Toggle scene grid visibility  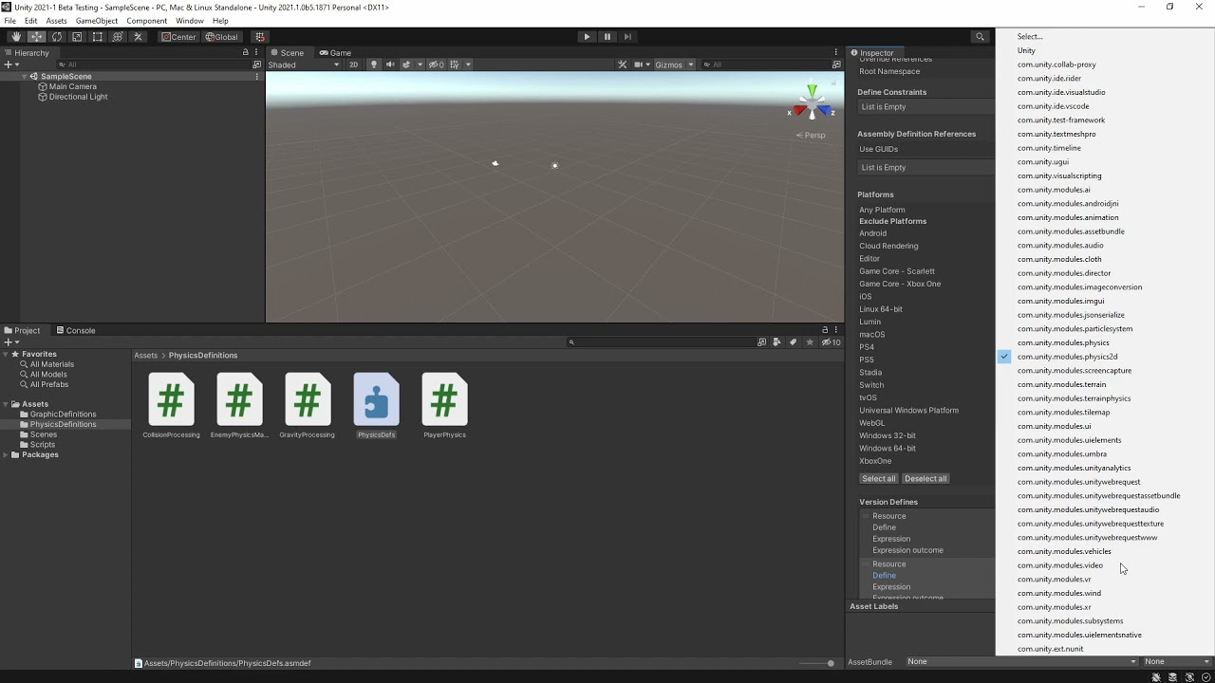[454, 65]
